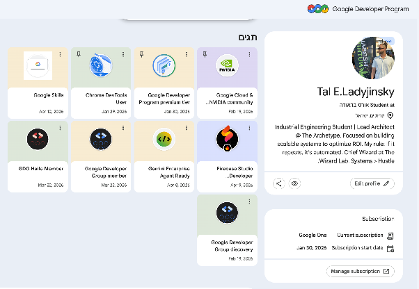419x289 pixels.
Task: Click the location pin icon
Action: pyautogui.click(x=390, y=115)
